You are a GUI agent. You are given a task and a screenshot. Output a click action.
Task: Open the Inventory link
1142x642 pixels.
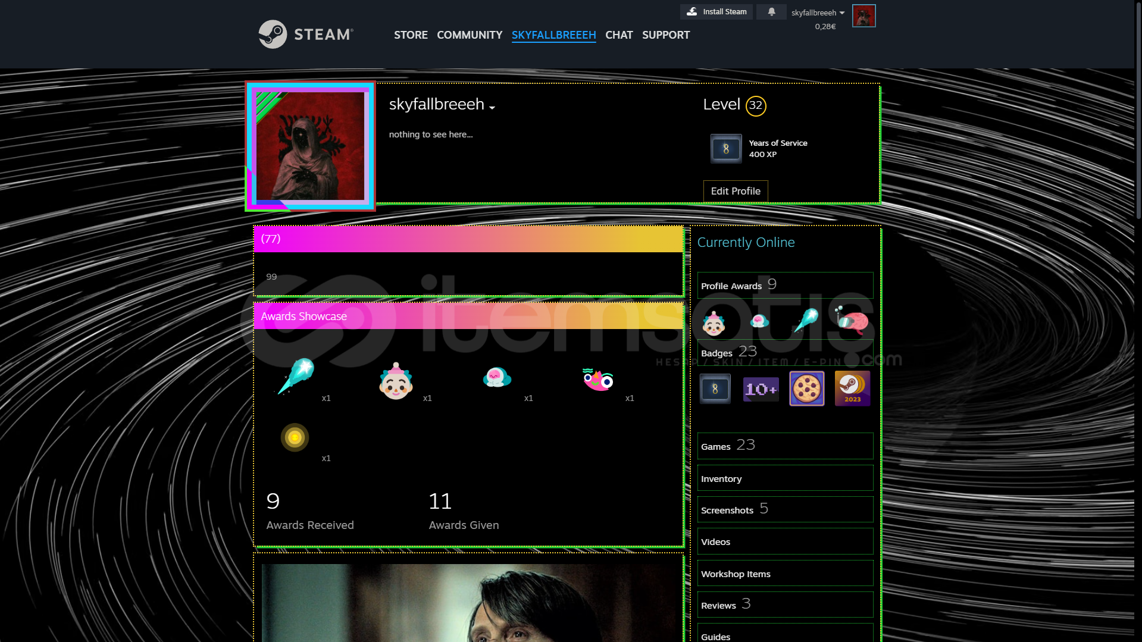click(785, 478)
